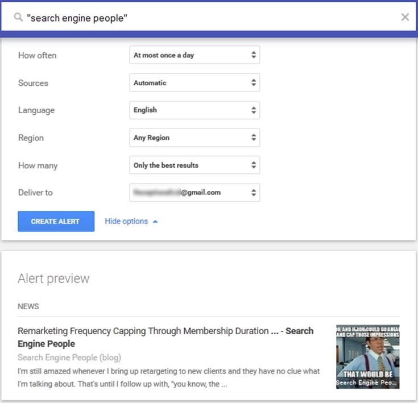Click the arrows on the Region selector
The width and height of the screenshot is (418, 403).
254,138
